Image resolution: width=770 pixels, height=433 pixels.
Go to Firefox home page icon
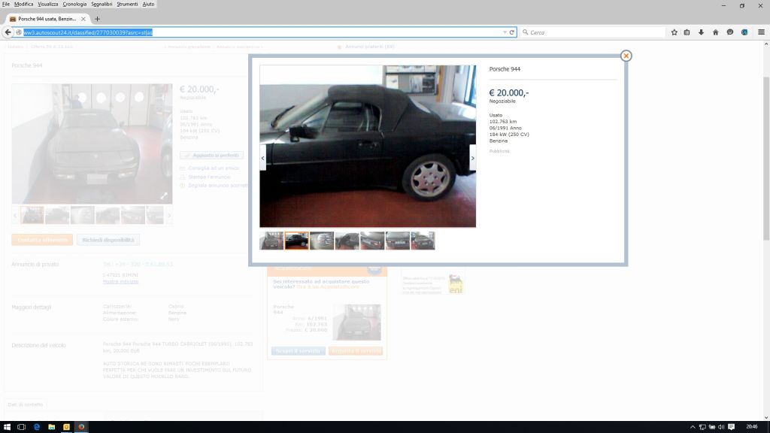[x=715, y=32]
